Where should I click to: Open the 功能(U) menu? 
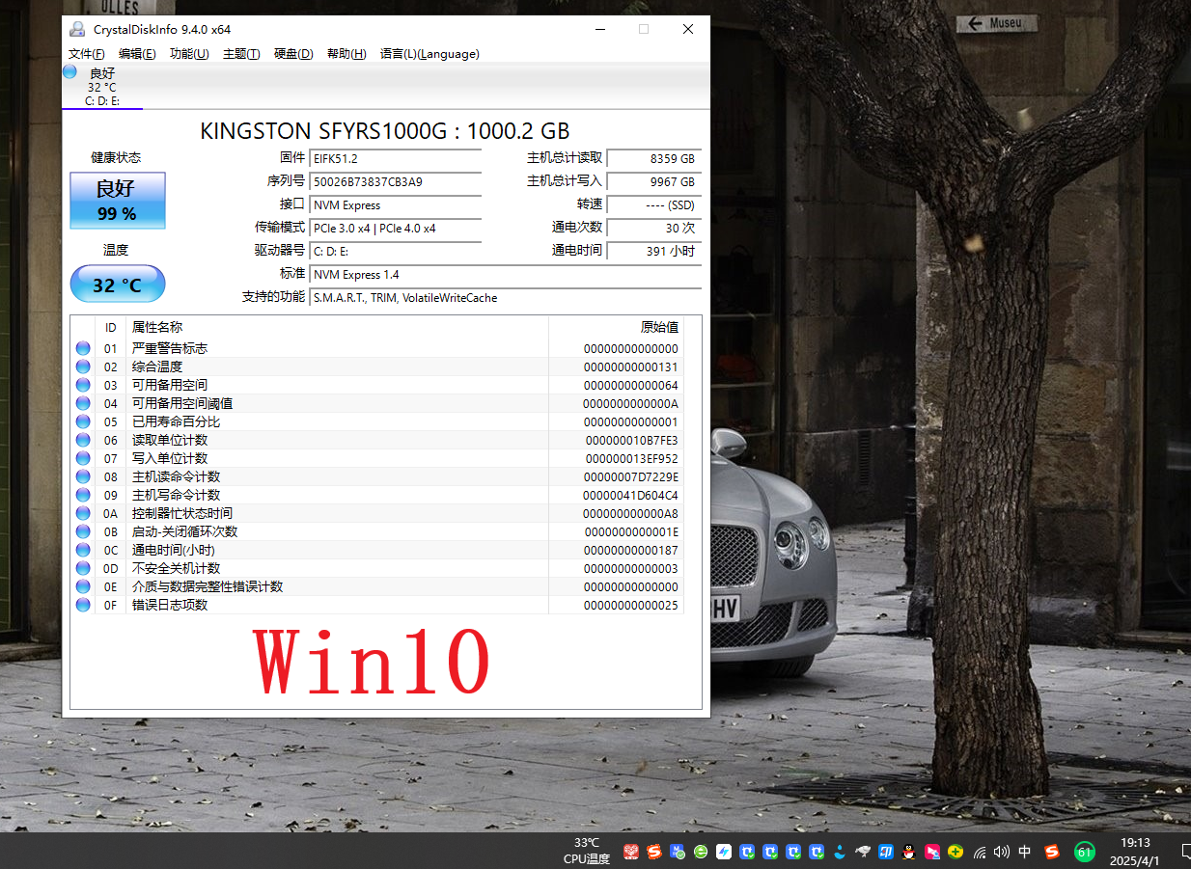pyautogui.click(x=189, y=54)
